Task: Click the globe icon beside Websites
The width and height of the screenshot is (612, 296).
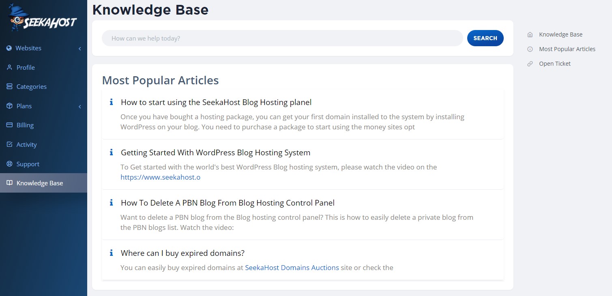Action: [9, 48]
